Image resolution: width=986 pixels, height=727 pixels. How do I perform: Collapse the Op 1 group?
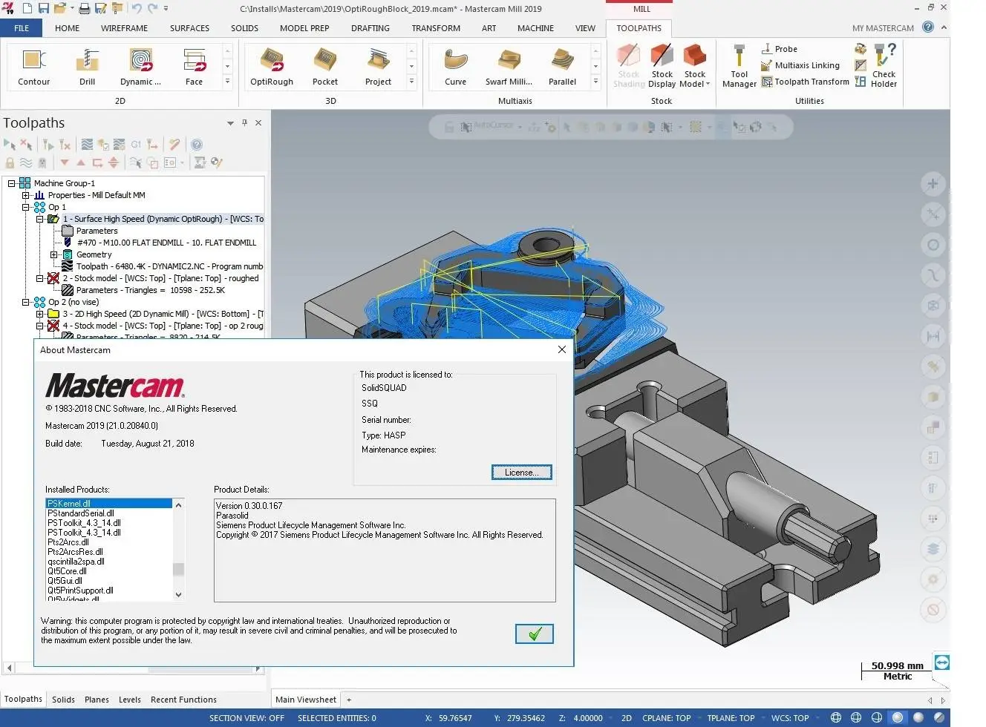tap(25, 207)
